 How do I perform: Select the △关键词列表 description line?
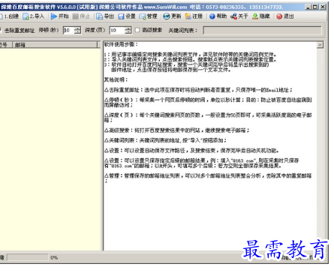coord(165,140)
